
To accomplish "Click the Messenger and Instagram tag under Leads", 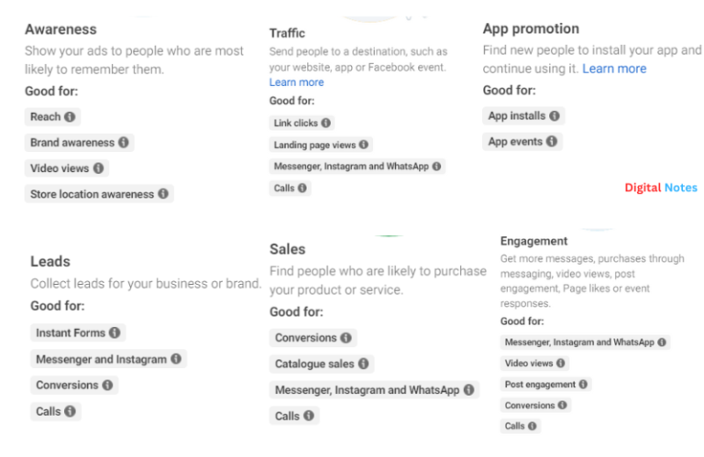I will point(101,359).
